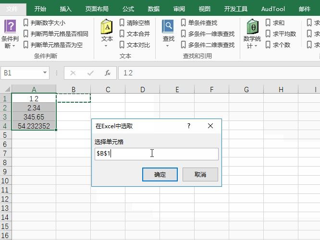Select column C header
Image resolution: width=320 pixels, height=240 pixels.
(x=108, y=89)
